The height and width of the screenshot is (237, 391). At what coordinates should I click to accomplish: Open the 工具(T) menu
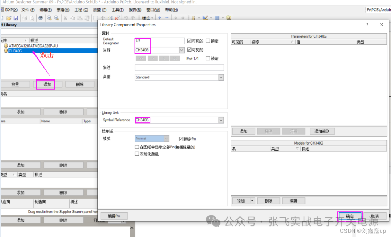(x=117, y=10)
